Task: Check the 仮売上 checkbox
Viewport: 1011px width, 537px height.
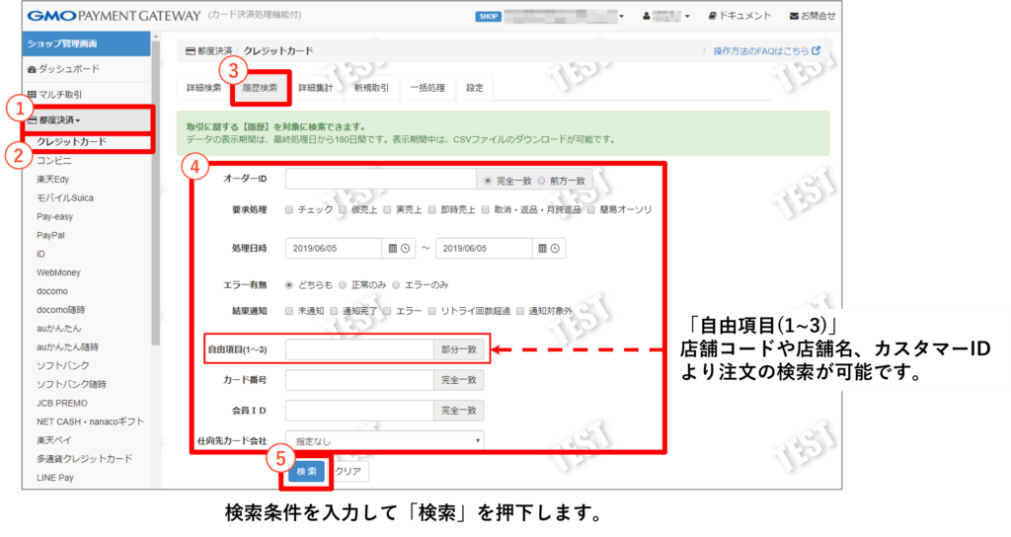Action: coord(344,209)
